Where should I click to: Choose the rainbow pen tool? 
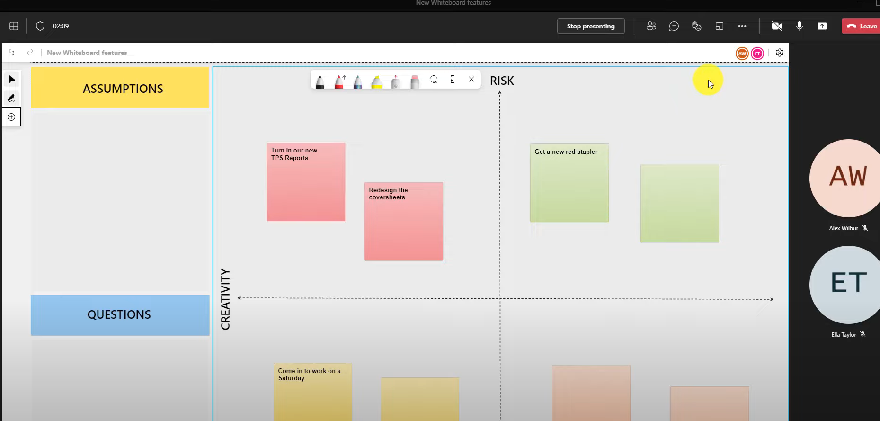(358, 81)
